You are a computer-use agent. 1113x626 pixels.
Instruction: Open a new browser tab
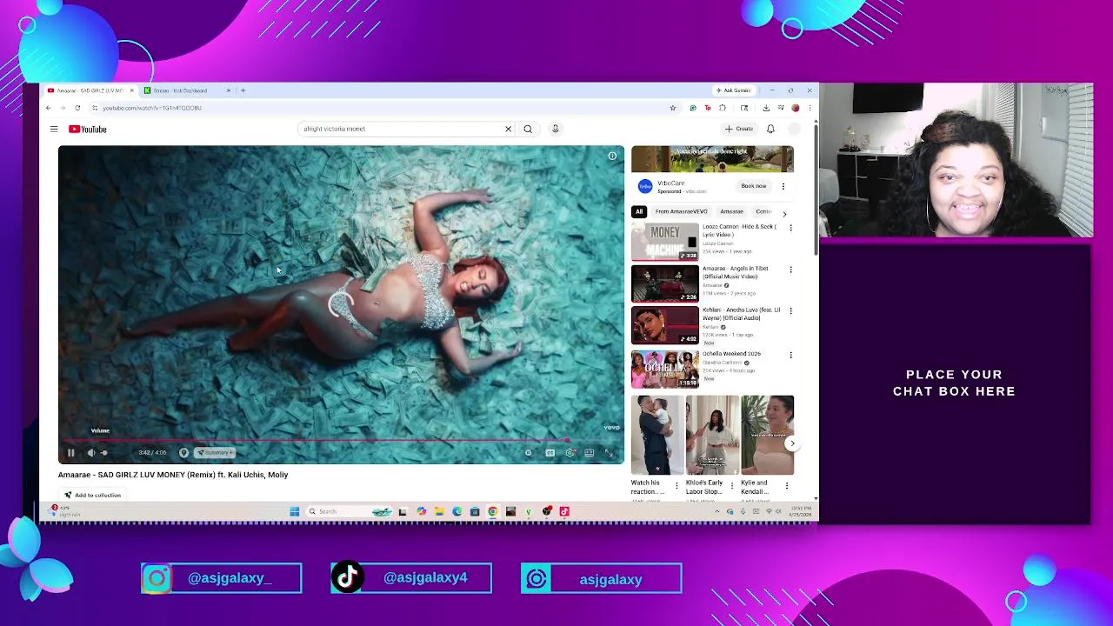point(243,90)
